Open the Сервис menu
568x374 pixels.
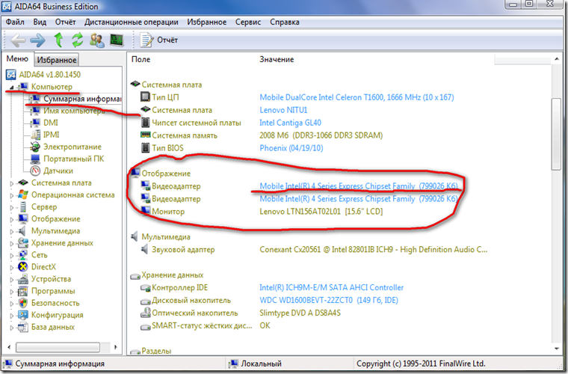[248, 22]
